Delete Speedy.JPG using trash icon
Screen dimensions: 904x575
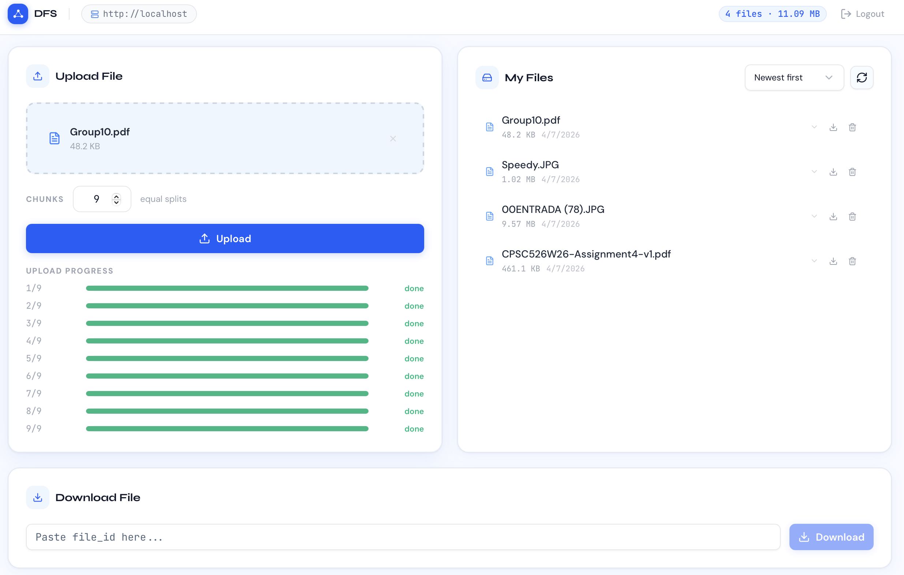pyautogui.click(x=852, y=172)
